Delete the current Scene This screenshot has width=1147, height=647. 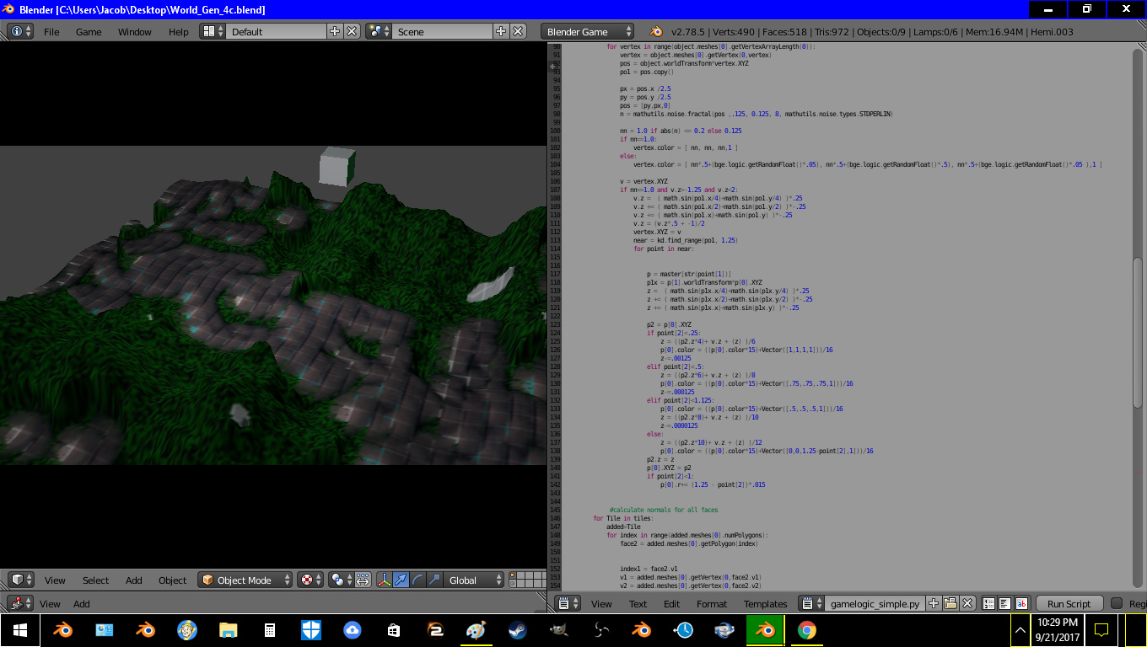[518, 31]
